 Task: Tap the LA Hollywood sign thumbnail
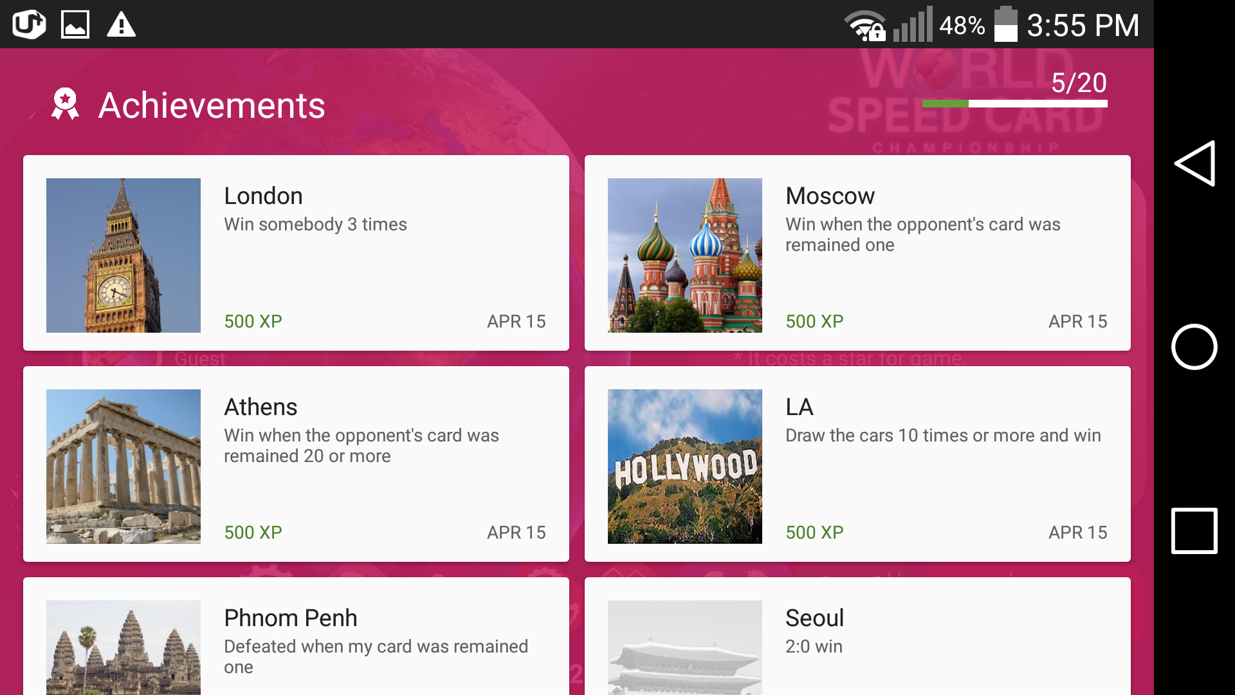(685, 467)
